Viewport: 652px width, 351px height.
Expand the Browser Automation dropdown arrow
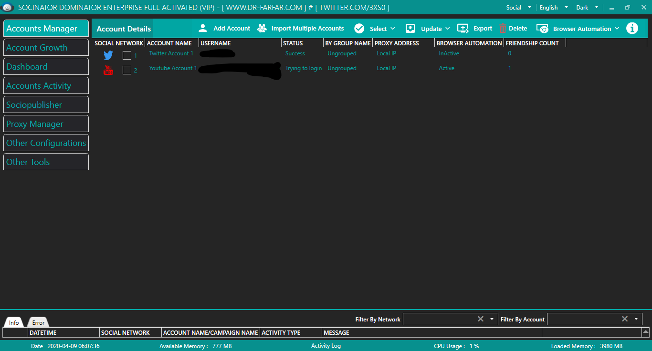[617, 29]
